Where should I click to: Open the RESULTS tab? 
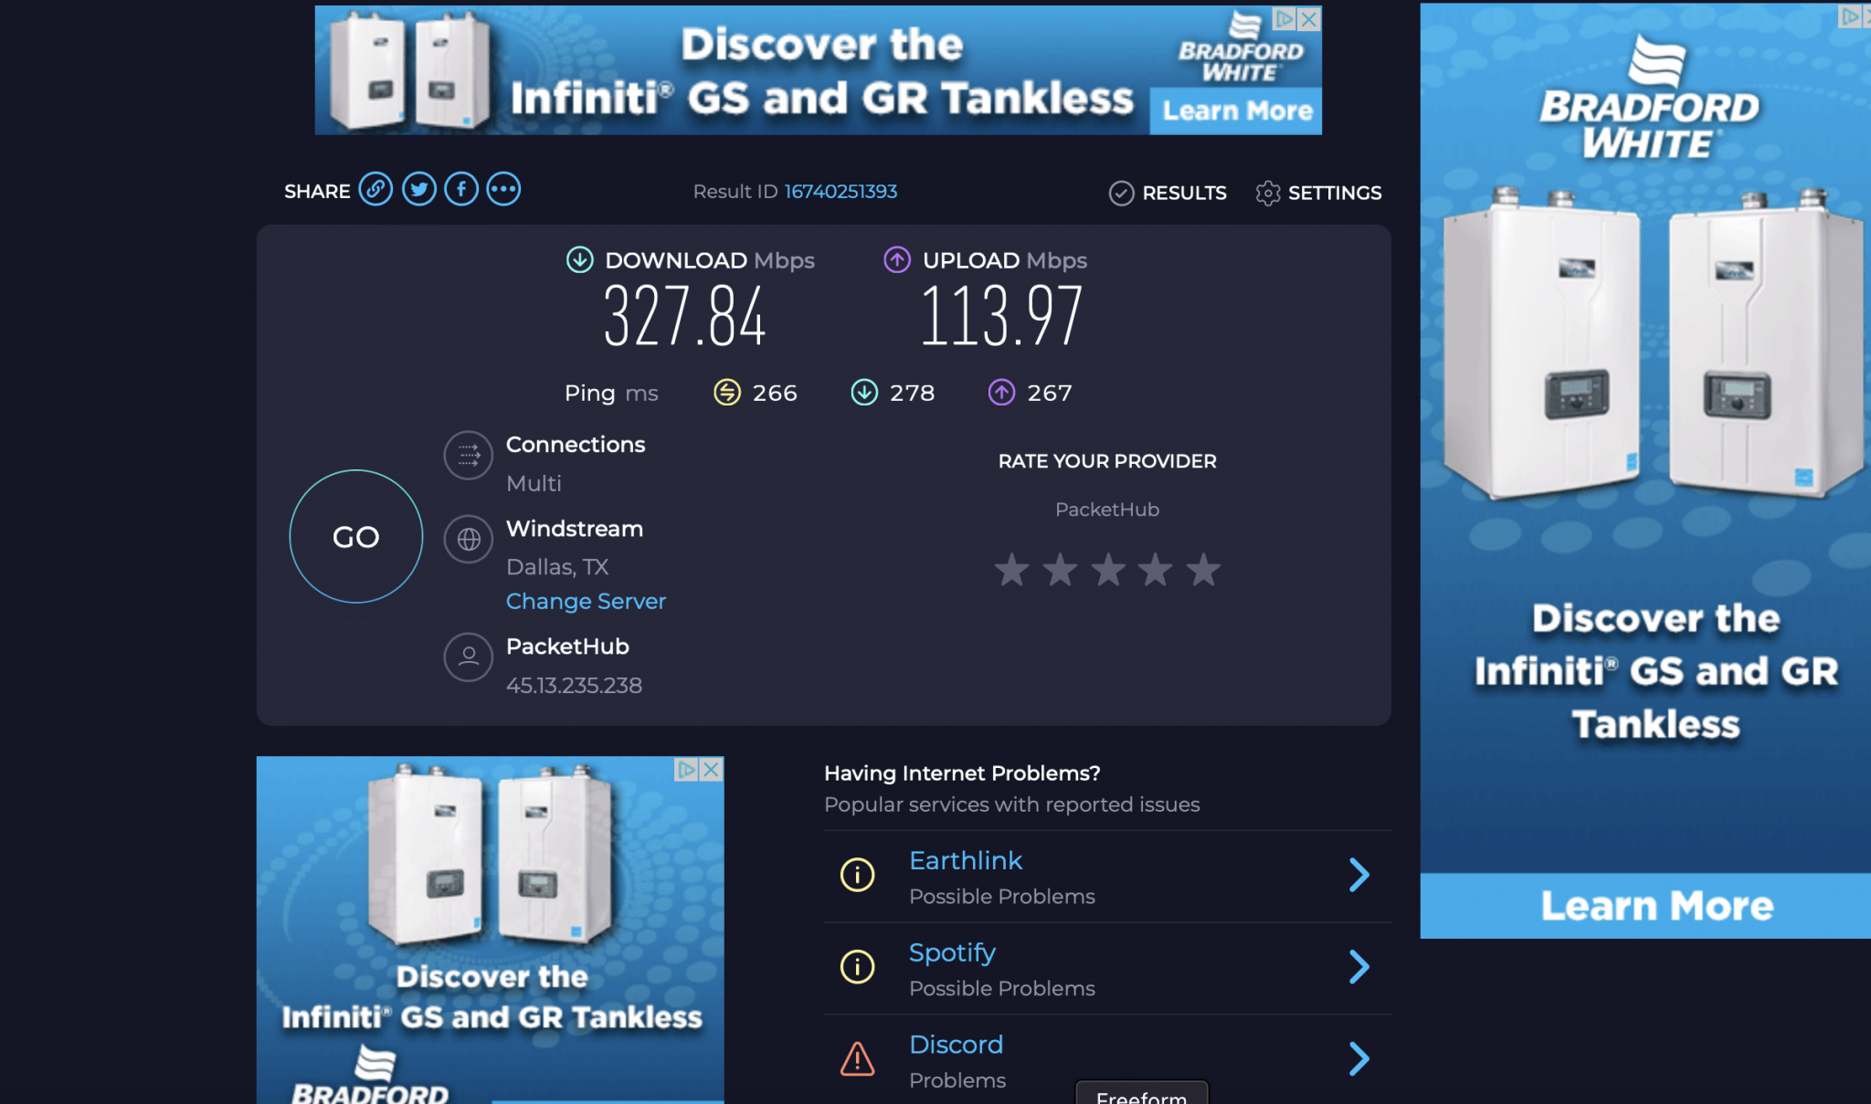(x=1168, y=193)
